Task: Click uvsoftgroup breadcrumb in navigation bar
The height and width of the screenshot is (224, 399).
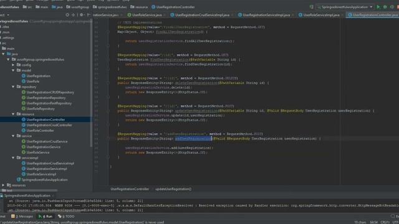Action: 78,7
